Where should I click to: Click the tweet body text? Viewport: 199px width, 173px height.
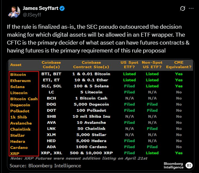[98, 39]
